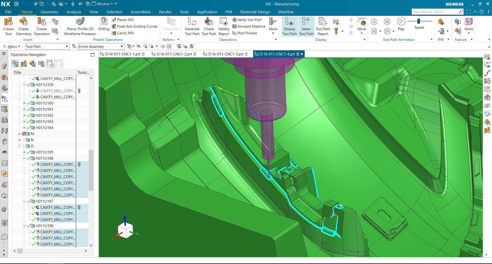Open Planar Profile 2D Wireframe Processor

pos(80,26)
